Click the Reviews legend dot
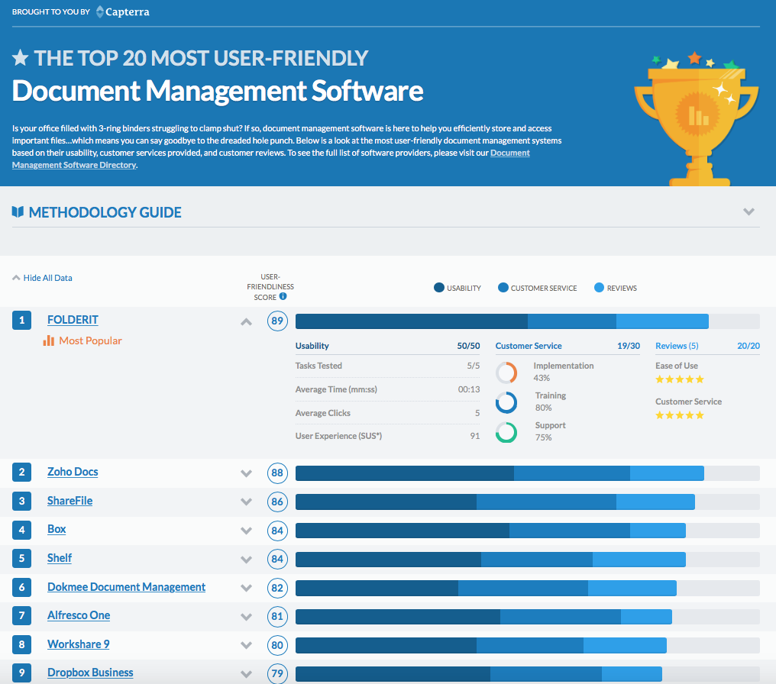776x684 pixels. click(x=599, y=287)
